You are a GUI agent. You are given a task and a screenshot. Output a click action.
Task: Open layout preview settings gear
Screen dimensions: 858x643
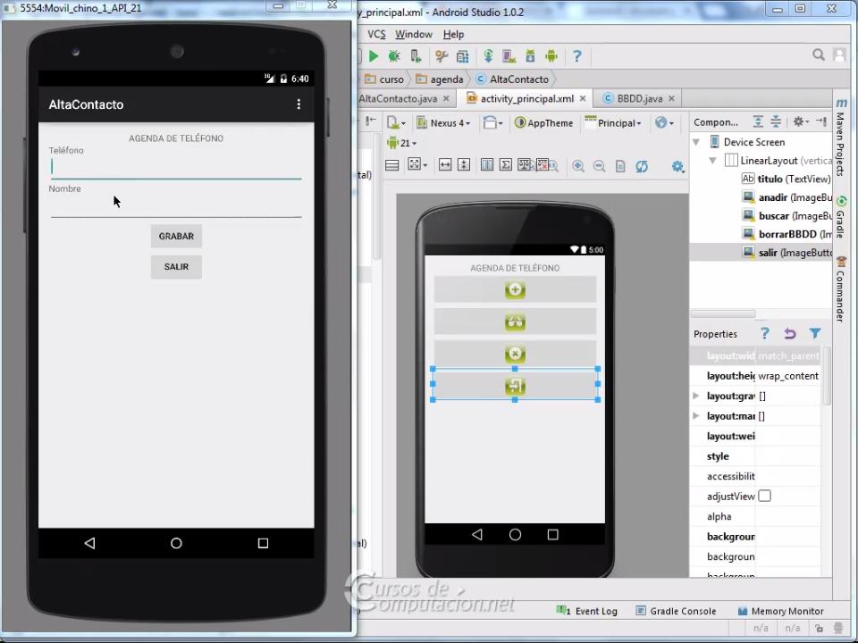pyautogui.click(x=677, y=166)
